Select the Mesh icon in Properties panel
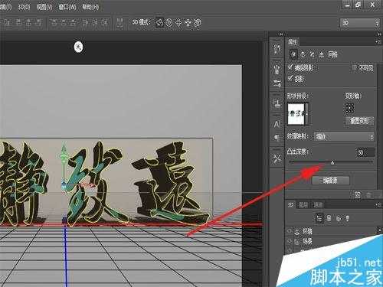The image size is (383, 287). 294,54
